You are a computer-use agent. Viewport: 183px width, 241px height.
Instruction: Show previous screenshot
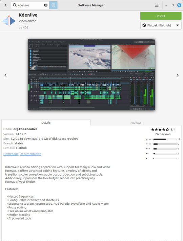5,75
